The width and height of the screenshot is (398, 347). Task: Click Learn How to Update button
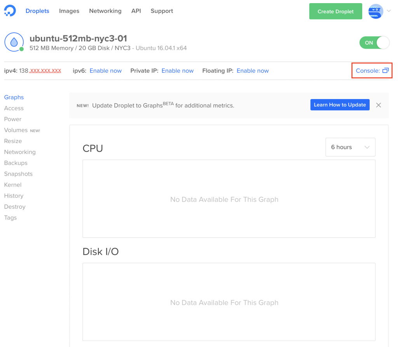(340, 105)
